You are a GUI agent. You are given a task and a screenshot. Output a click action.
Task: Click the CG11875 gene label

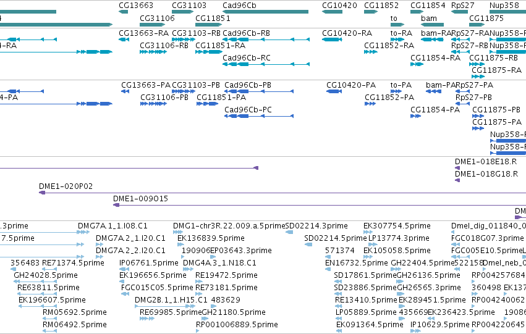pos(486,18)
